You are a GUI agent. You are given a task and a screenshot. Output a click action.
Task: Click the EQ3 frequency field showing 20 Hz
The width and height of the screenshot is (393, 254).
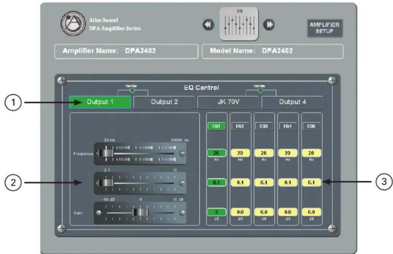pos(263,153)
